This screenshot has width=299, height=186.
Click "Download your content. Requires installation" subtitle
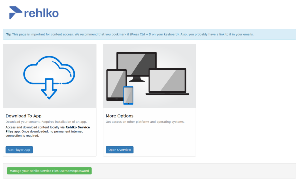pyautogui.click(x=46, y=122)
